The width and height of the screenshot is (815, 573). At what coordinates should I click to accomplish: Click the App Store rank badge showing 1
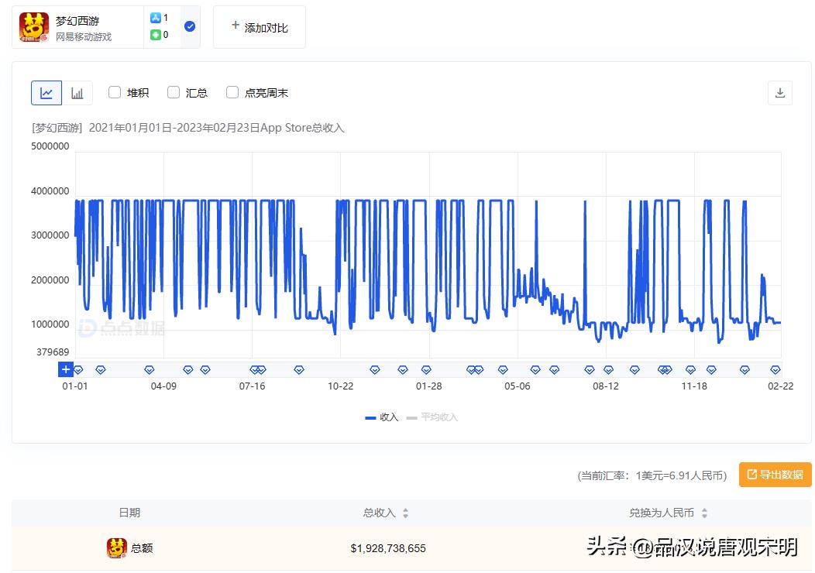pos(155,17)
